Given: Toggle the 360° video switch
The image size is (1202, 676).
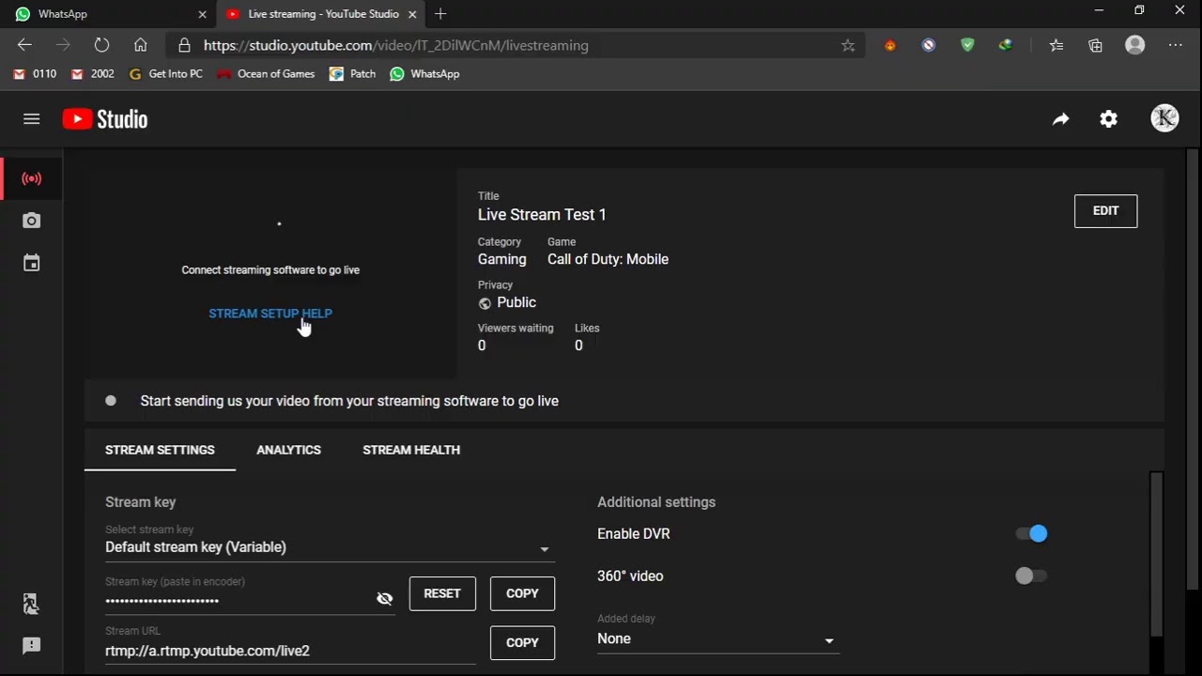Looking at the screenshot, I should 1031,576.
